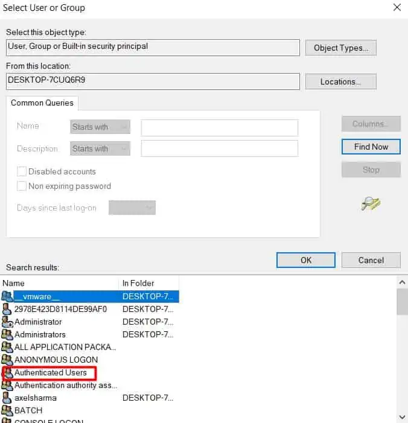Image resolution: width=408 pixels, height=423 pixels.
Task: Select the Common Queries tab
Action: pyautogui.click(x=42, y=103)
